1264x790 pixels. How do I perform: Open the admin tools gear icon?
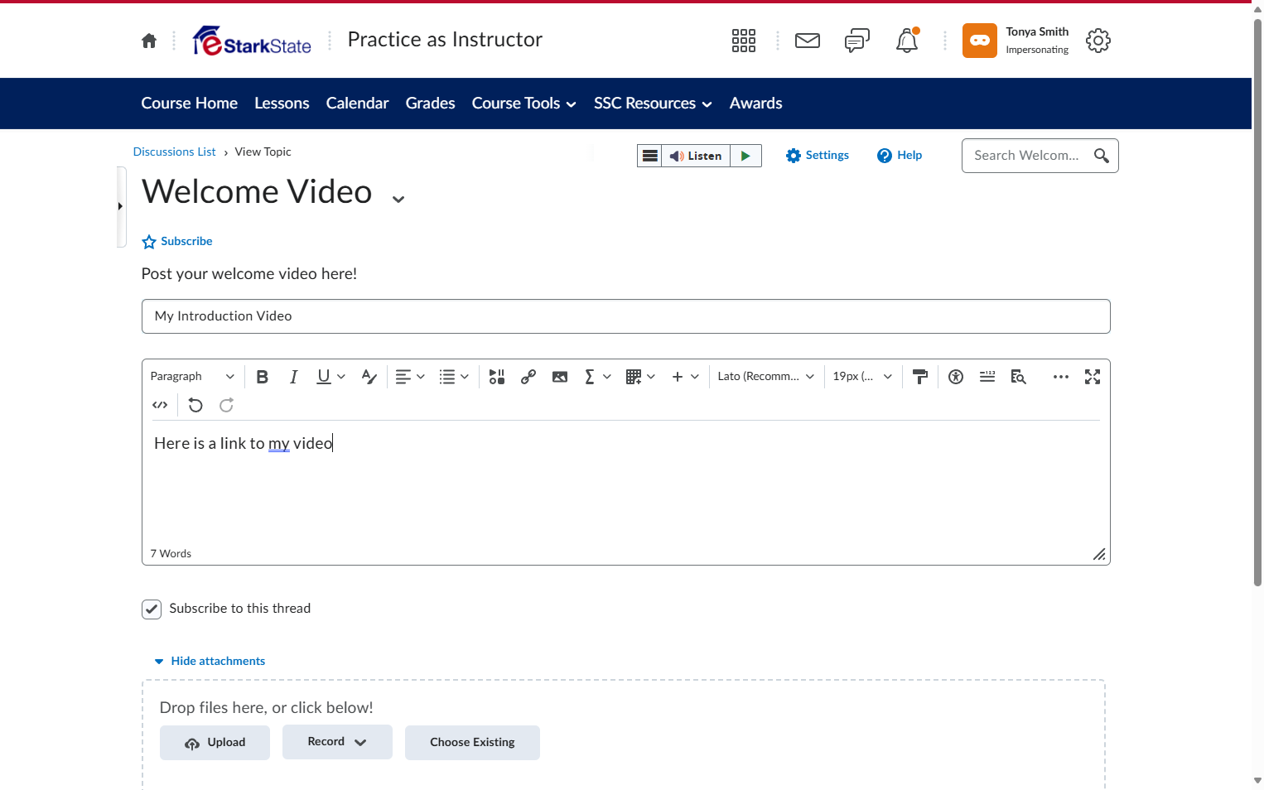coord(1098,41)
